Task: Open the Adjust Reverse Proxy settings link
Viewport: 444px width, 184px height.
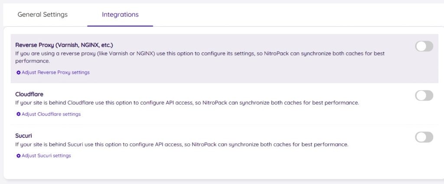Action: point(55,73)
